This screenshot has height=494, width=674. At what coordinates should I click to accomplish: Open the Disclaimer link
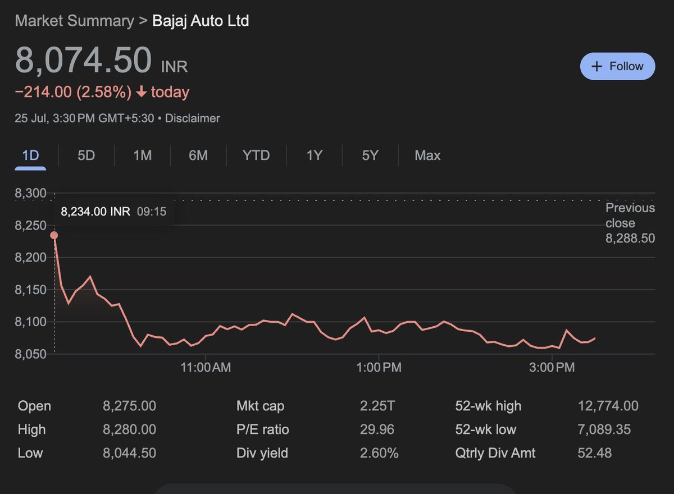193,118
